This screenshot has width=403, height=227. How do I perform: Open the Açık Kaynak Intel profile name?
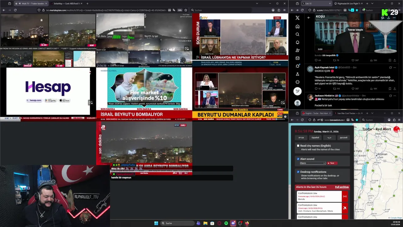coord(324,67)
